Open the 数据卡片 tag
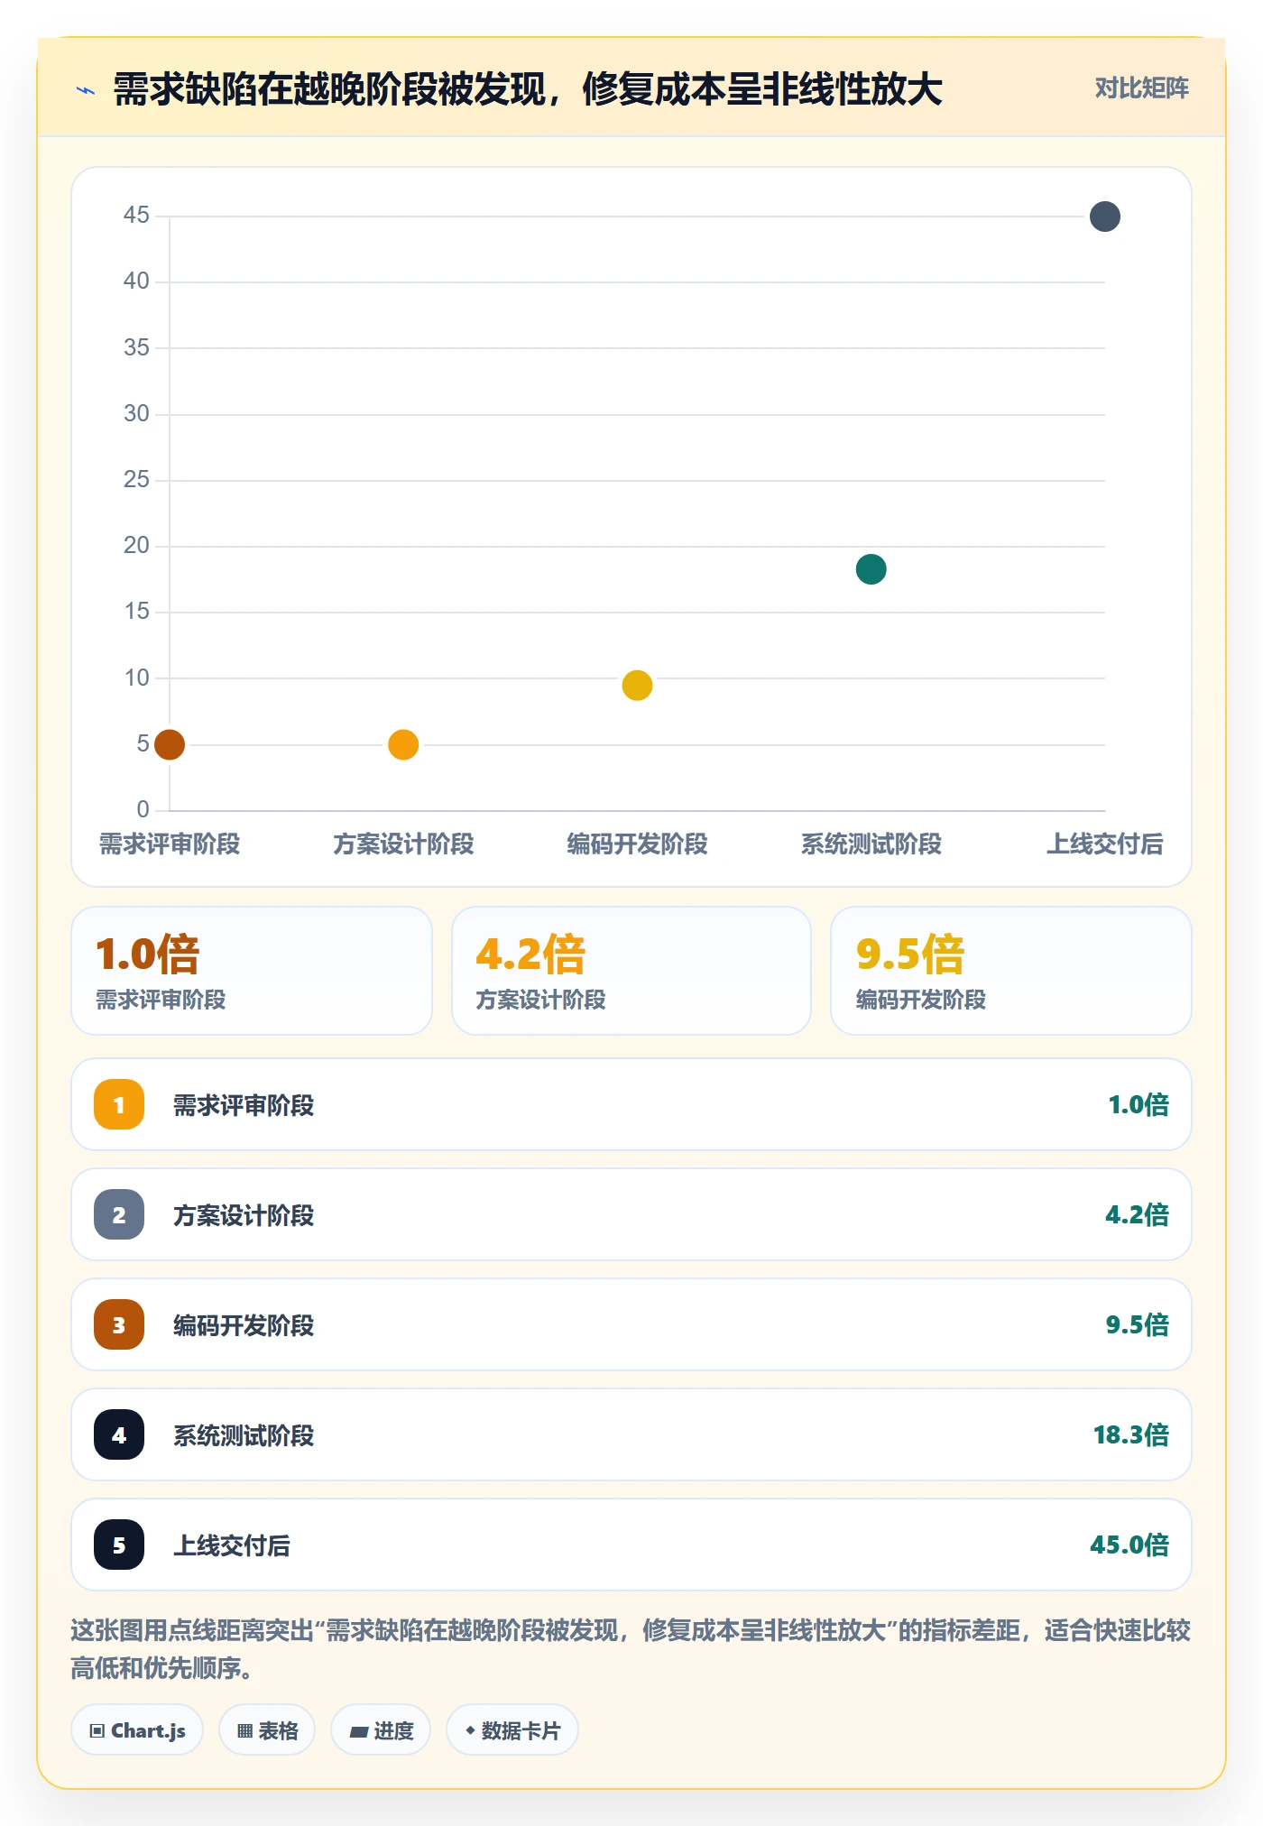This screenshot has width=1263, height=1826. (512, 1730)
